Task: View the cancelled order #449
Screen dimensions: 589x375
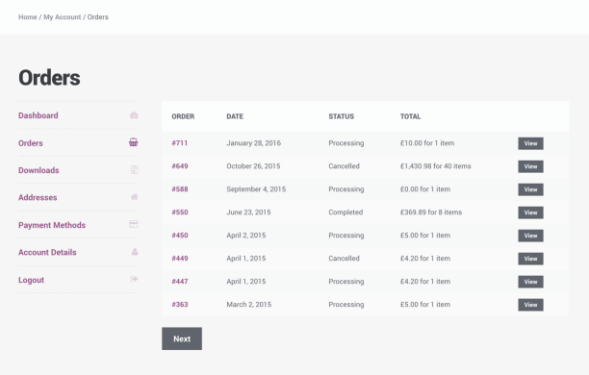Action: coord(531,259)
